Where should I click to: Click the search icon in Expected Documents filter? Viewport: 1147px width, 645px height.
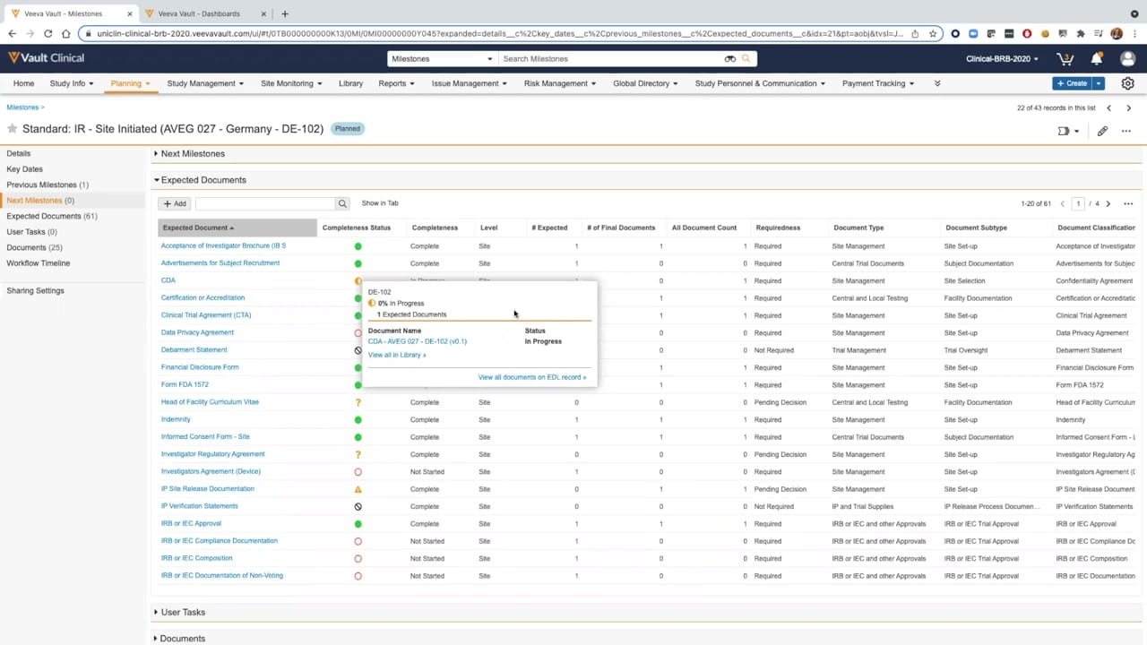pyautogui.click(x=342, y=203)
